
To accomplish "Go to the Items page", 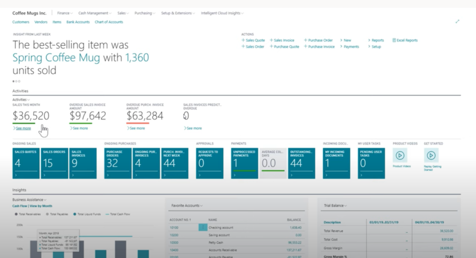I will 57,22.
